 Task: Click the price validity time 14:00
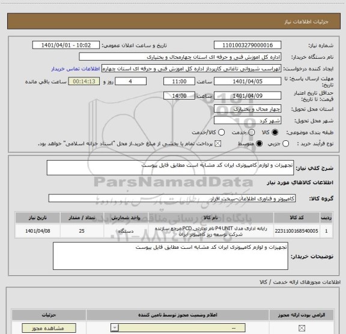(179, 95)
